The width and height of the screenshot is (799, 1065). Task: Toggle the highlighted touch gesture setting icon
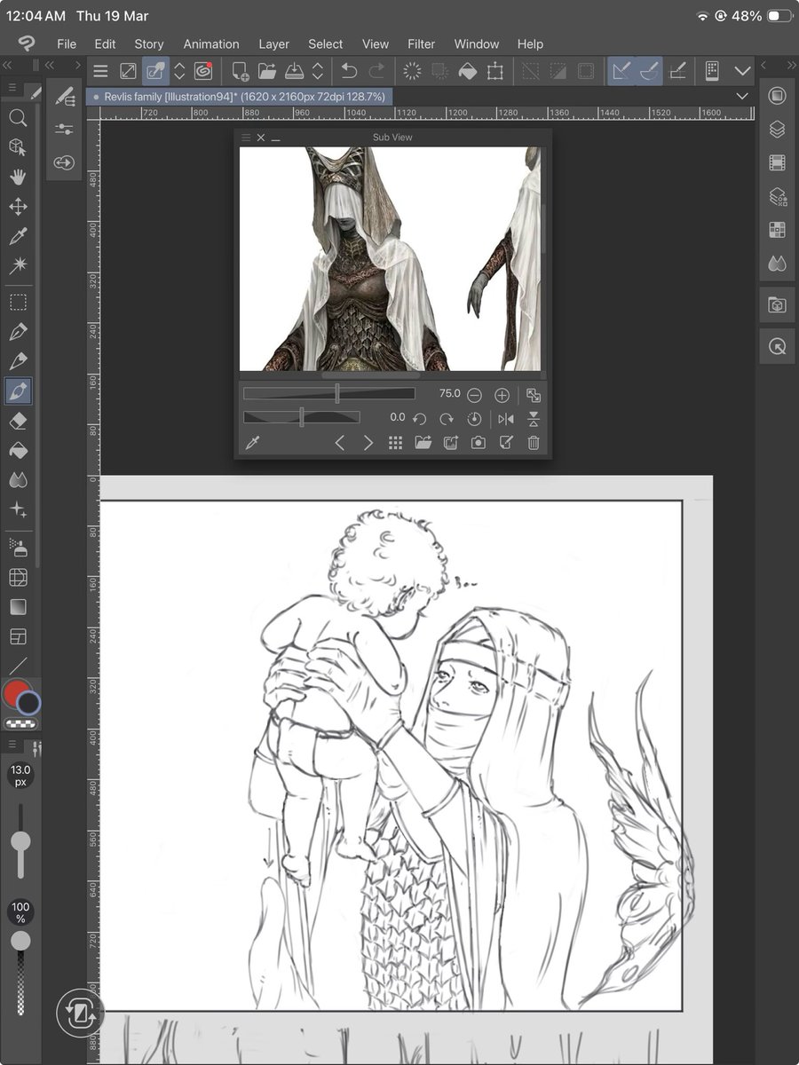click(x=155, y=72)
